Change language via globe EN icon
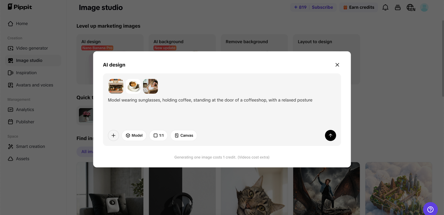444x215 pixels. click(411, 7)
